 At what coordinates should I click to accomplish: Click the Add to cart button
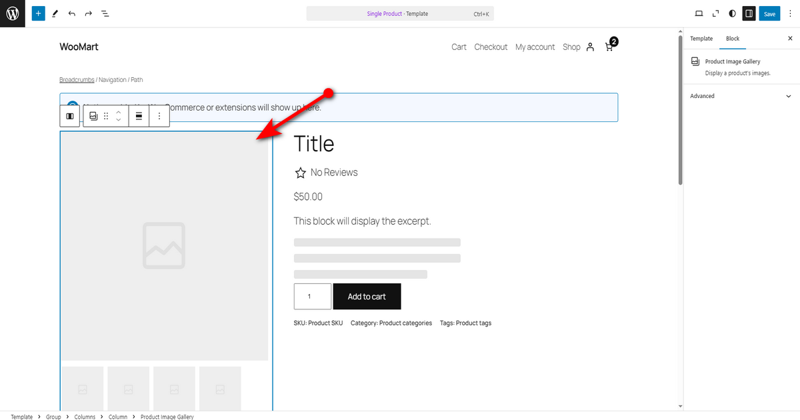pyautogui.click(x=367, y=297)
